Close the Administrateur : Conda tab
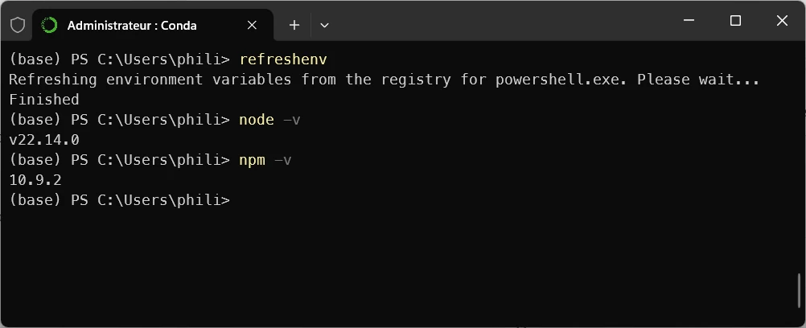The image size is (806, 328). (252, 25)
